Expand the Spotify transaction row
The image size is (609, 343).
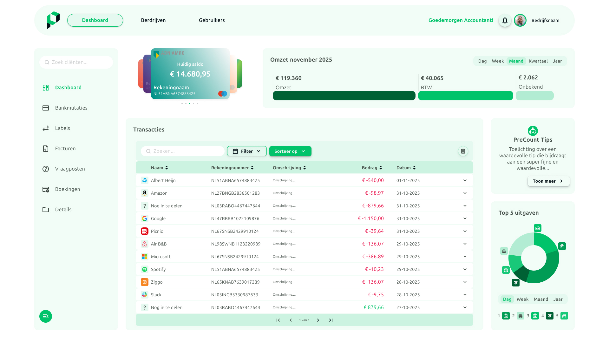point(465,269)
